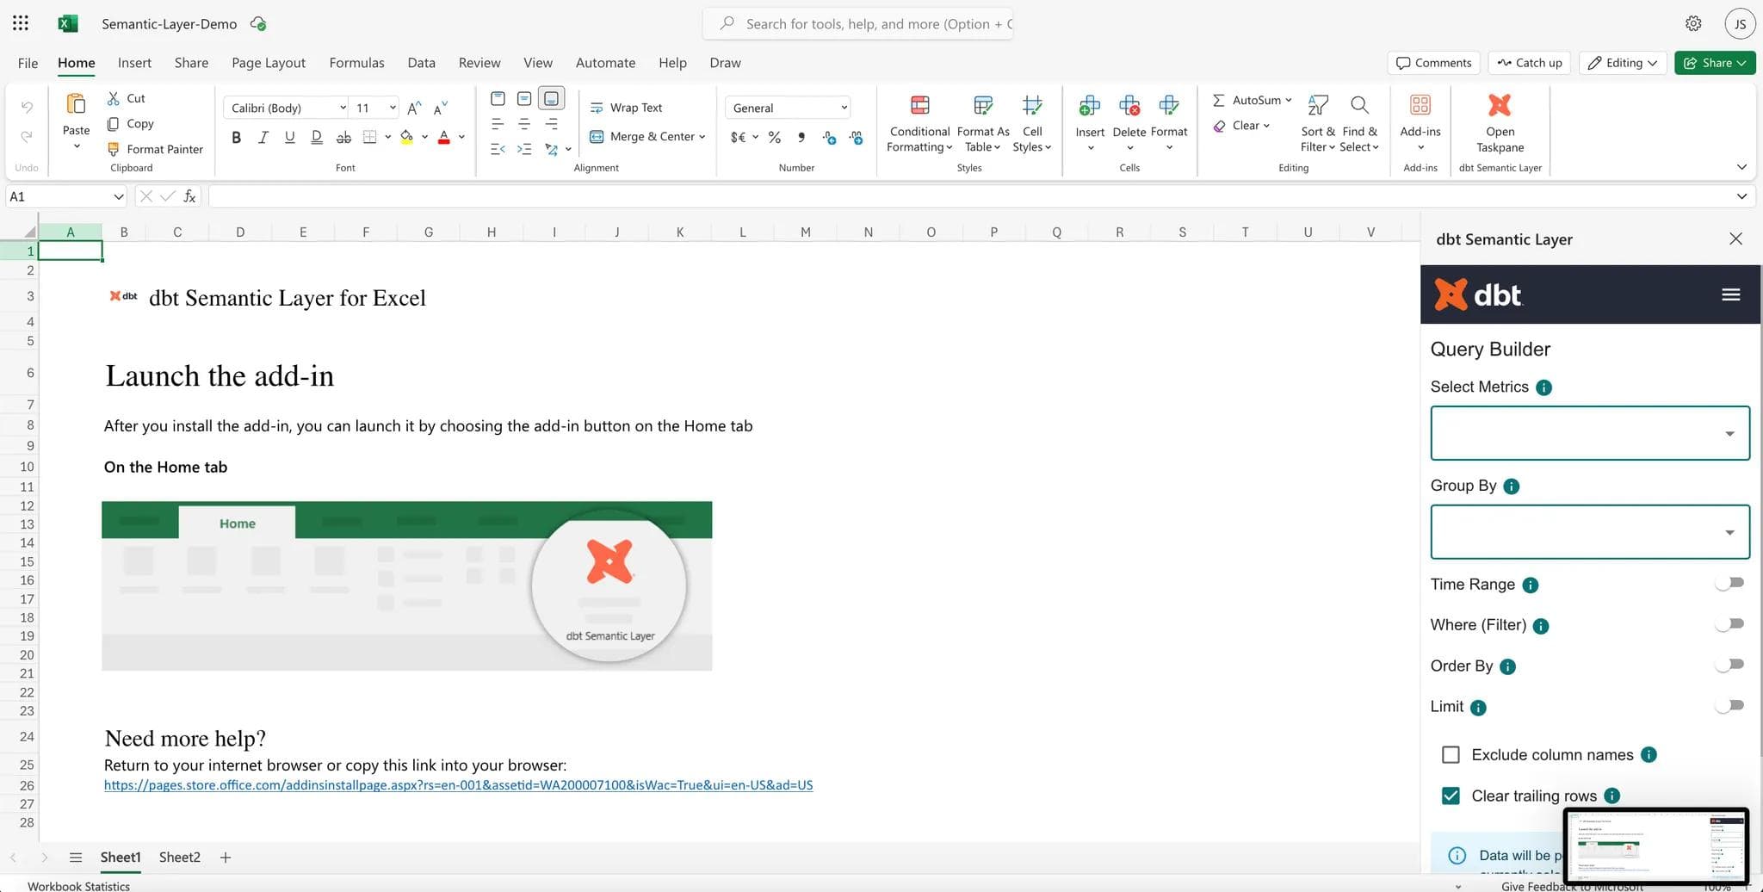Toggle italic formatting
Viewport: 1763px width, 892px height.
263,137
